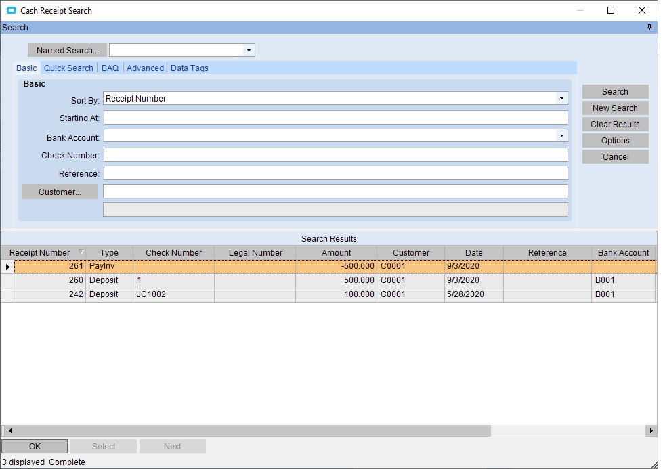
Task: Click the 5/28/2020 date cell
Action: click(x=473, y=294)
